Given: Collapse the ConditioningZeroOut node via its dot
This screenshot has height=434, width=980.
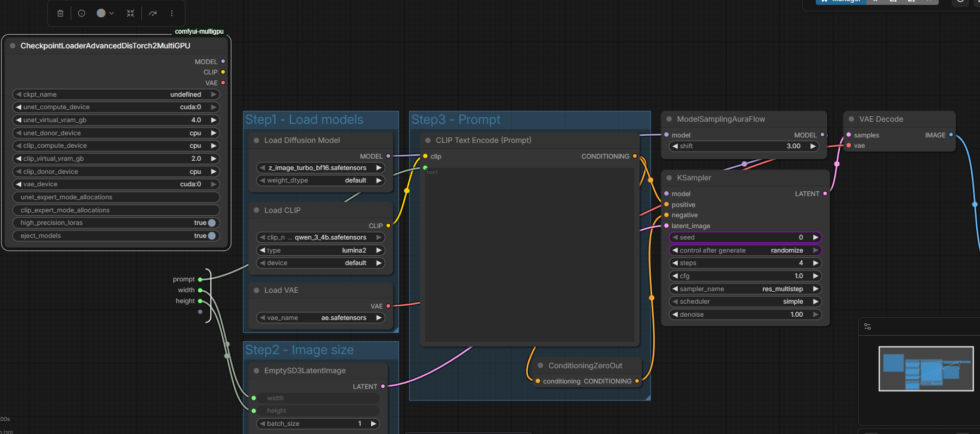Looking at the screenshot, I should pos(541,366).
